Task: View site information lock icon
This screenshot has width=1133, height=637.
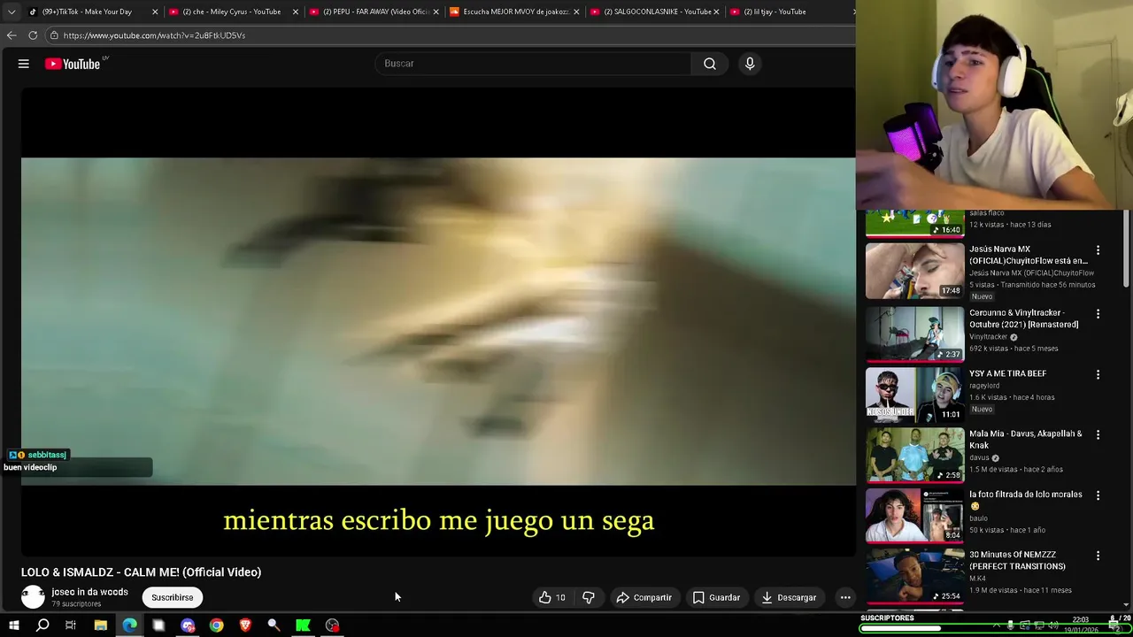Action: click(x=54, y=35)
